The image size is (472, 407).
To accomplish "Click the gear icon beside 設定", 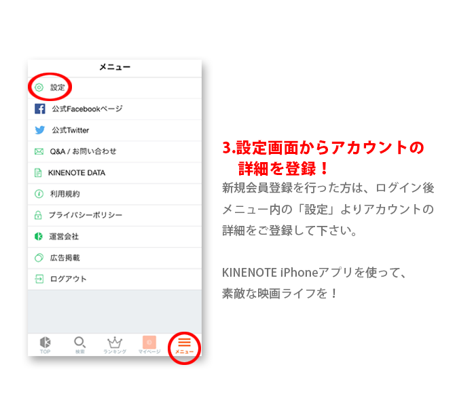I will [x=39, y=88].
